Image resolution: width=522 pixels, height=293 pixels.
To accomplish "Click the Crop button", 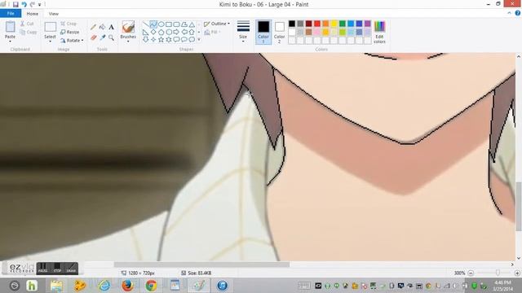I will pos(69,24).
